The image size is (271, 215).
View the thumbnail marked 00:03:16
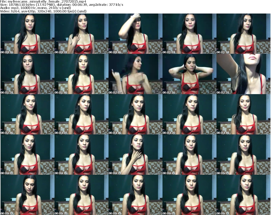135,115
